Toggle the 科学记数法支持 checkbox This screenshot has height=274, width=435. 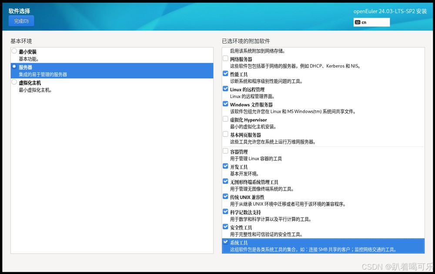[x=225, y=211]
